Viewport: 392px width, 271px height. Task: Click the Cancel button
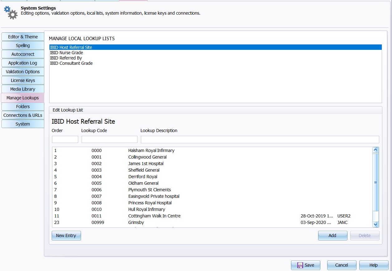tap(342, 265)
